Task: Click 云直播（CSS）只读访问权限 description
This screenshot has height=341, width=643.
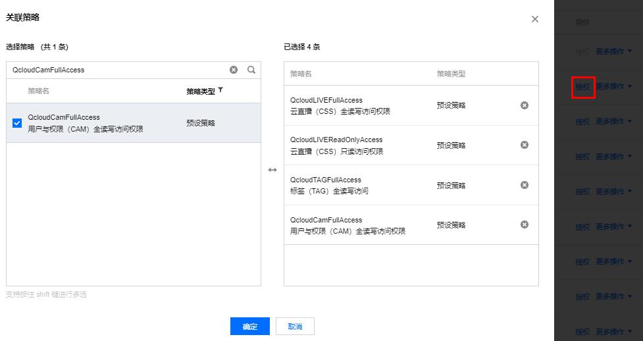Action: click(x=337, y=151)
